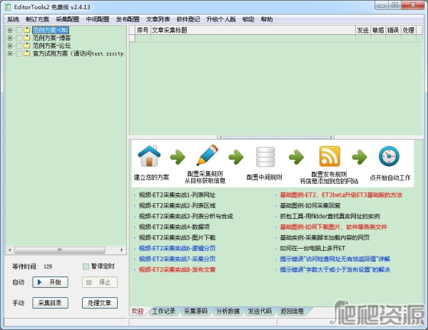Image resolution: width=428 pixels, height=330 pixels.
Task: Click the 发送 column header
Action: (363, 30)
